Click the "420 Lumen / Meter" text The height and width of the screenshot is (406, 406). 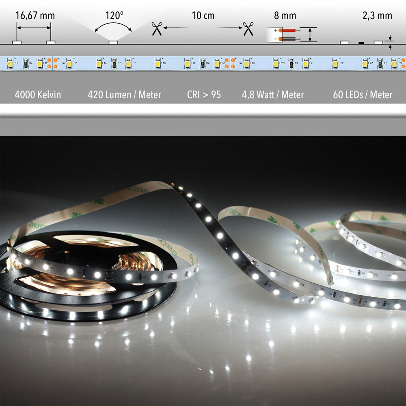pos(124,95)
